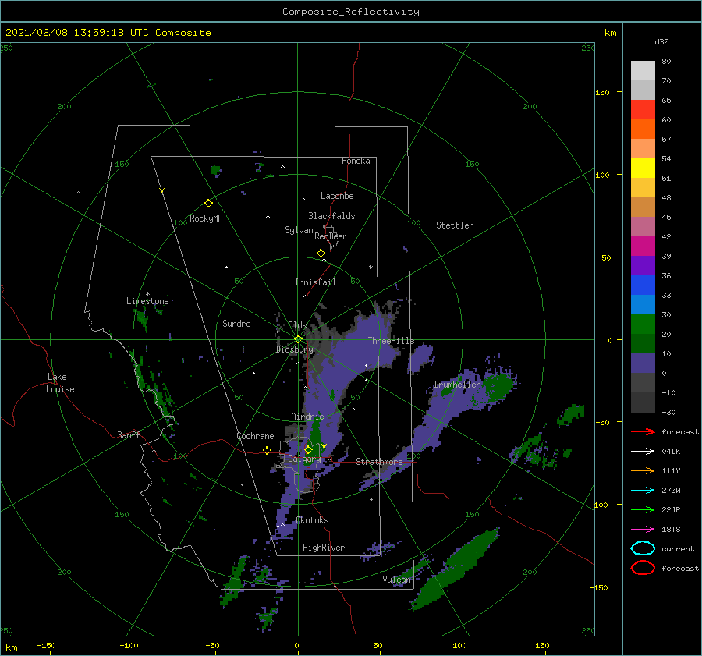Screen dimensions: 702x656
Task: Click the yellow diamond marker beside Cochrane
Action: coord(267,451)
